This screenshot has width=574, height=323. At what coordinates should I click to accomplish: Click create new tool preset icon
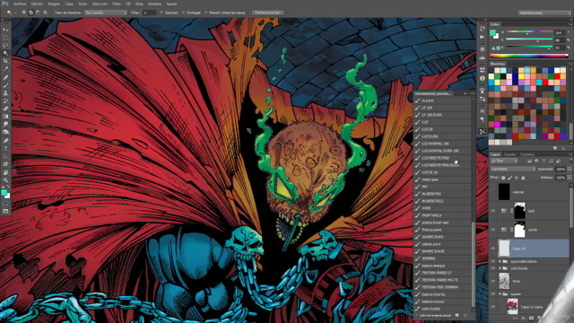click(457, 315)
